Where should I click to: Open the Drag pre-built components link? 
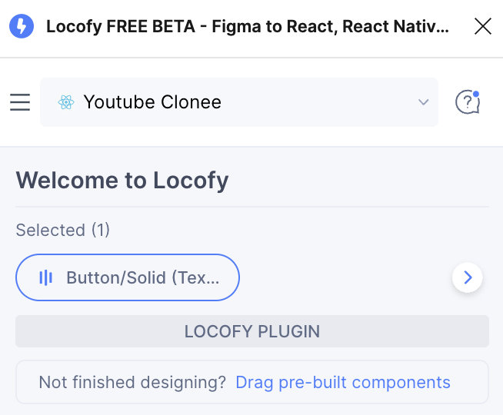point(343,382)
